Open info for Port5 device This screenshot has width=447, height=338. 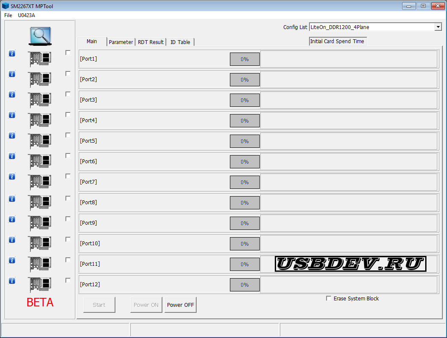point(12,135)
